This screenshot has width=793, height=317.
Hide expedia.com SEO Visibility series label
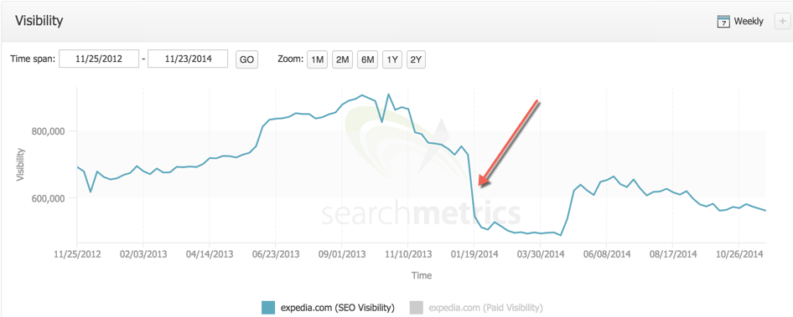click(x=337, y=308)
